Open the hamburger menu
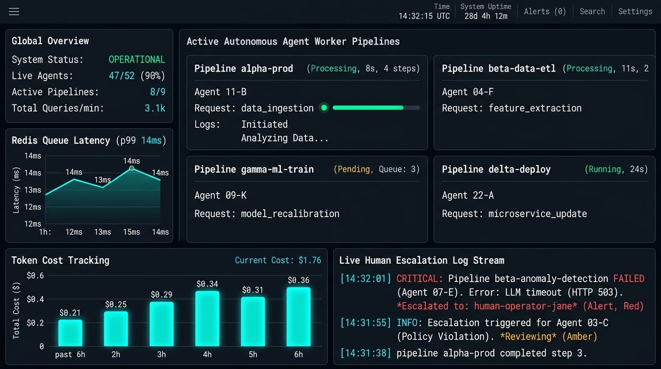The image size is (661, 369). tap(14, 12)
